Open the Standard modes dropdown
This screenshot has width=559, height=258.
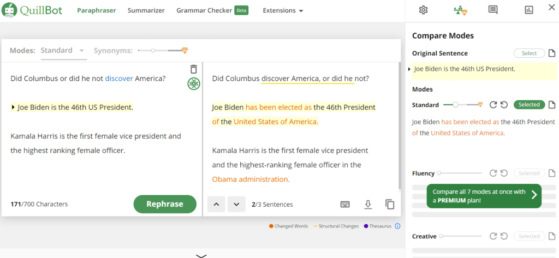point(63,50)
